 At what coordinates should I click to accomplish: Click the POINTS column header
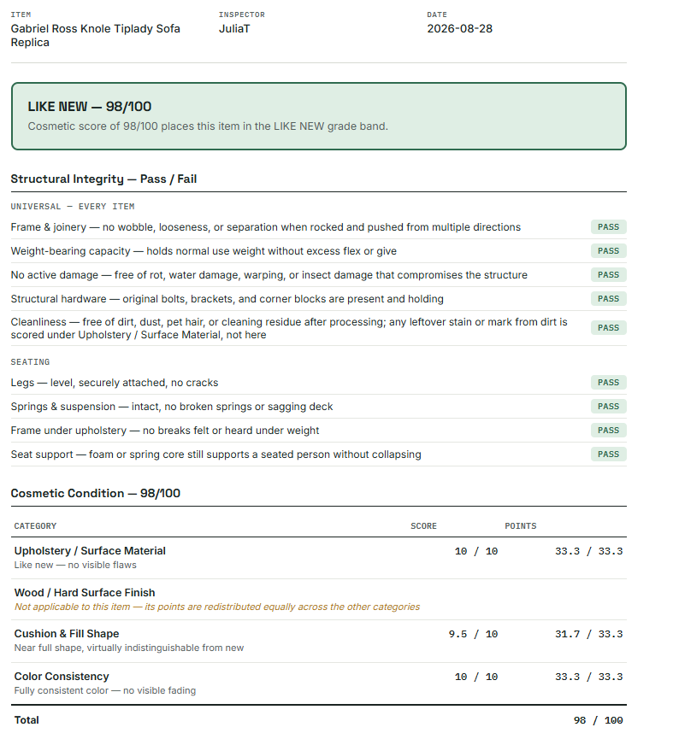point(521,526)
